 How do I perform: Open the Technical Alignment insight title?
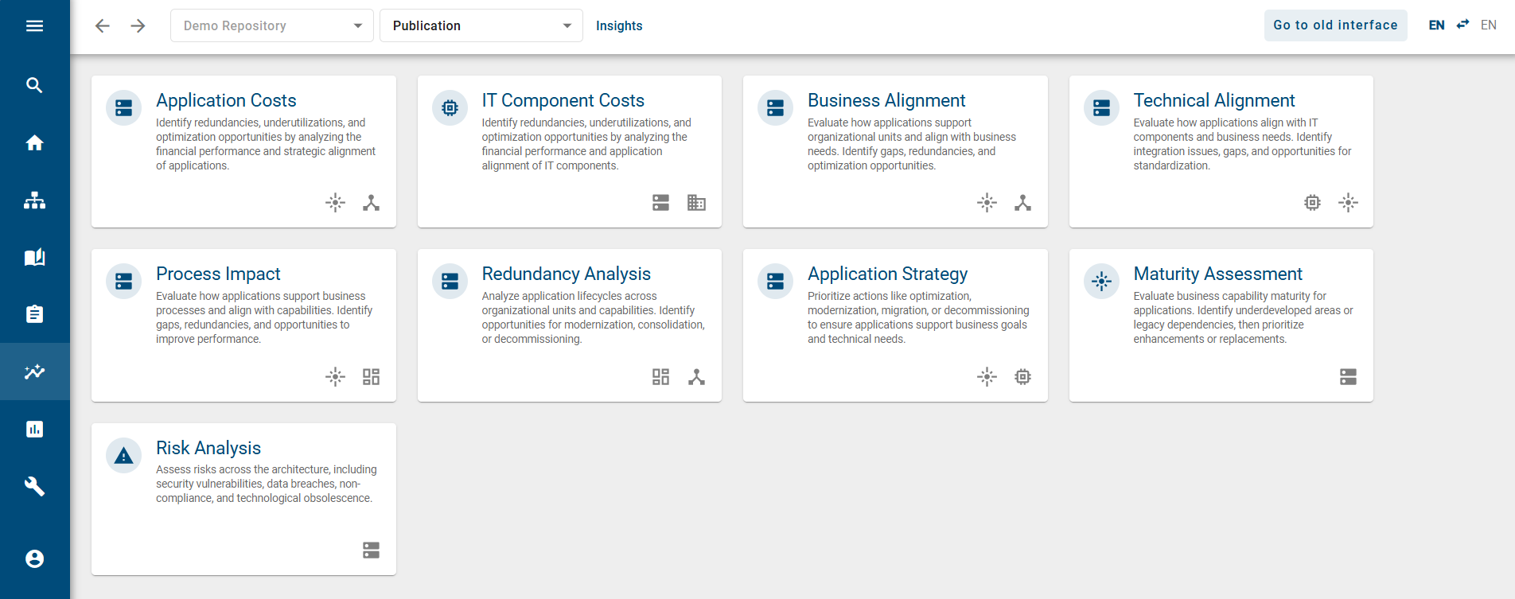1214,100
